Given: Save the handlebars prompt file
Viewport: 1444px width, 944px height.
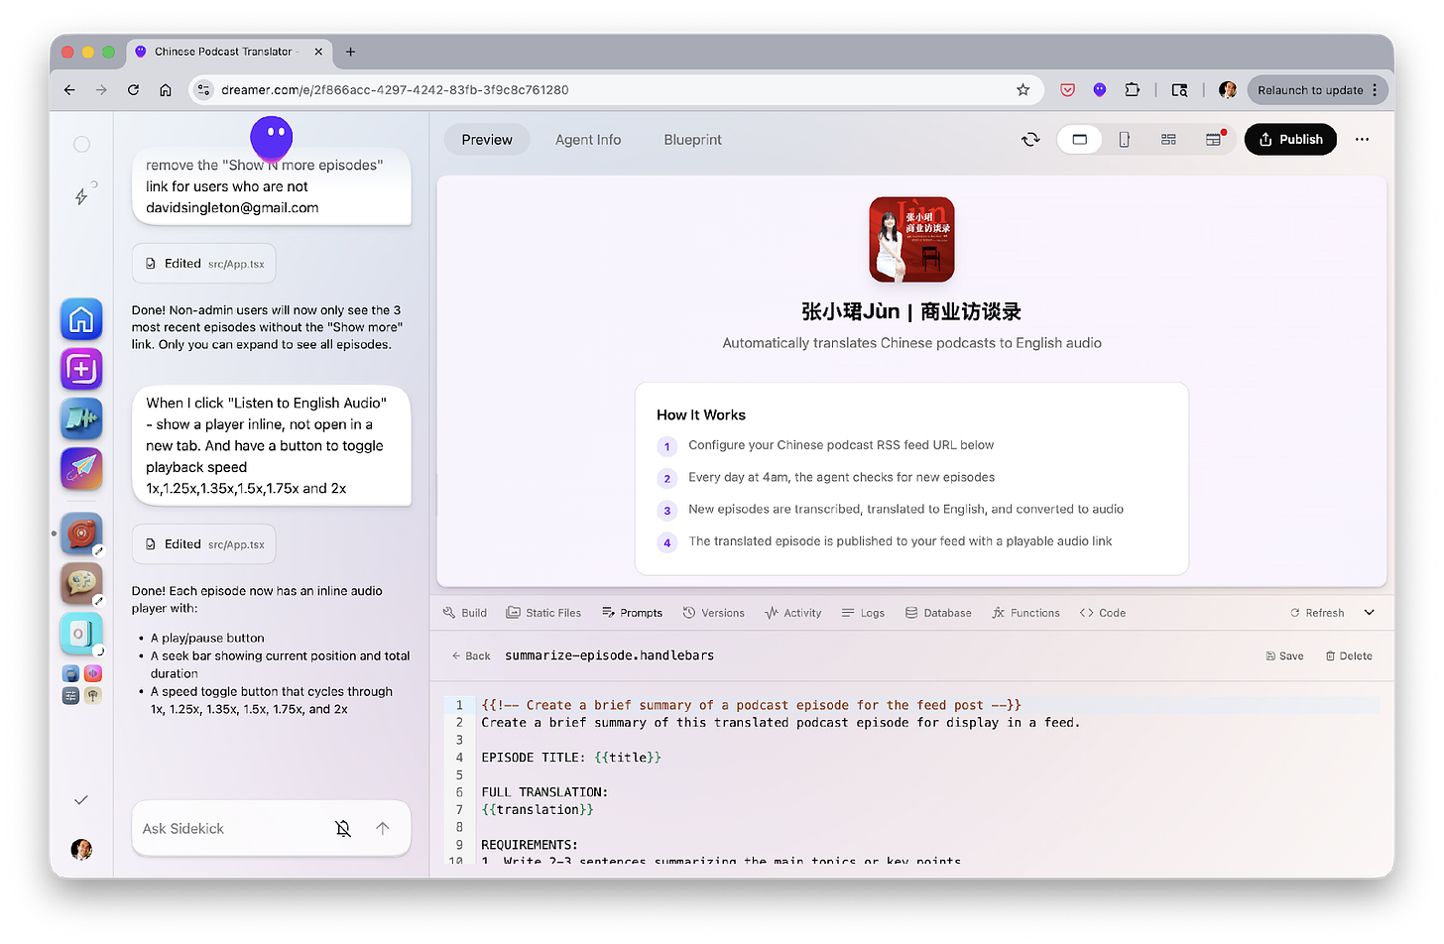Looking at the screenshot, I should tap(1284, 656).
